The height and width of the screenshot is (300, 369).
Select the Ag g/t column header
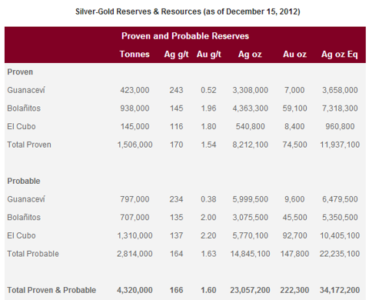click(176, 55)
